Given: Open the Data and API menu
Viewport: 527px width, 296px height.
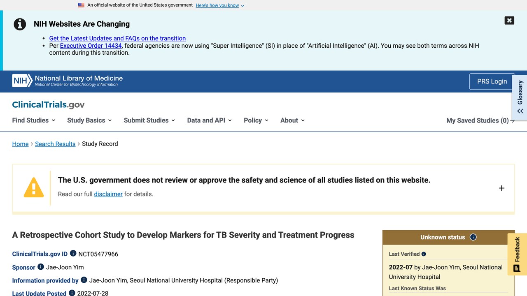Looking at the screenshot, I should tap(210, 120).
